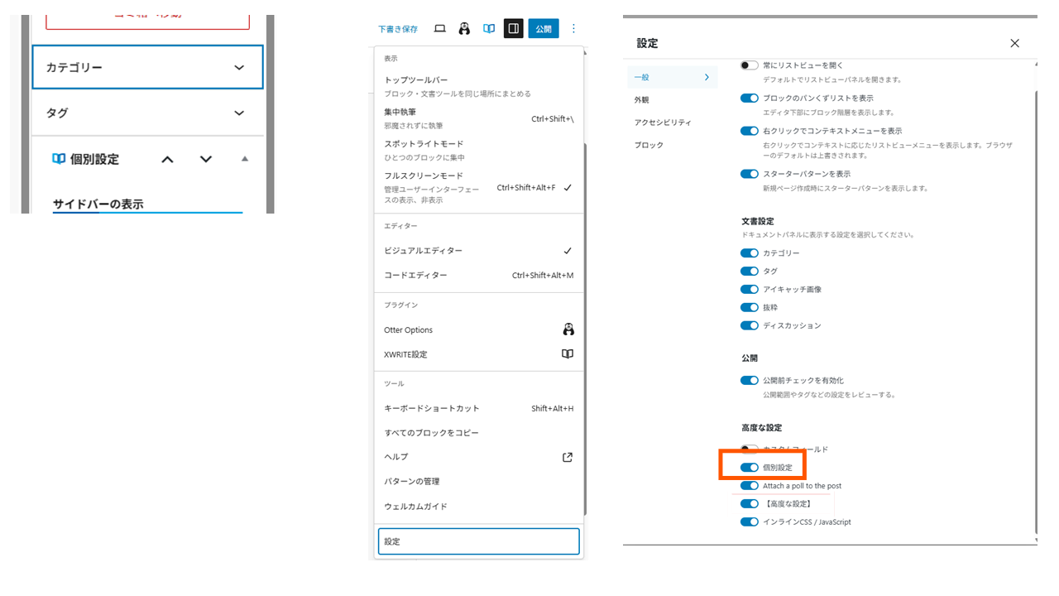
Task: Expand the タグ panel chevron
Action: coord(239,113)
